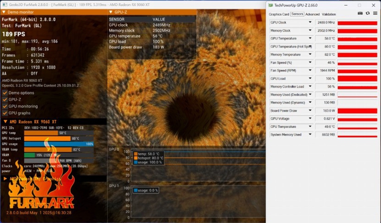
Task: Collapse the GPU-Z overlay panel triangle
Action: coord(111,12)
